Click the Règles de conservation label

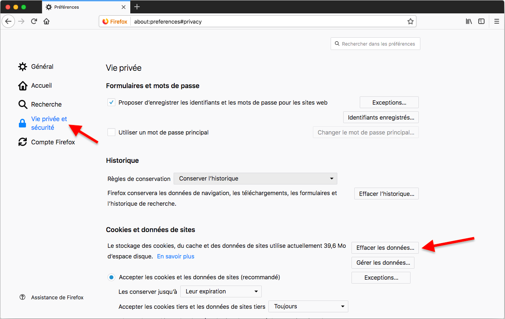(x=139, y=179)
